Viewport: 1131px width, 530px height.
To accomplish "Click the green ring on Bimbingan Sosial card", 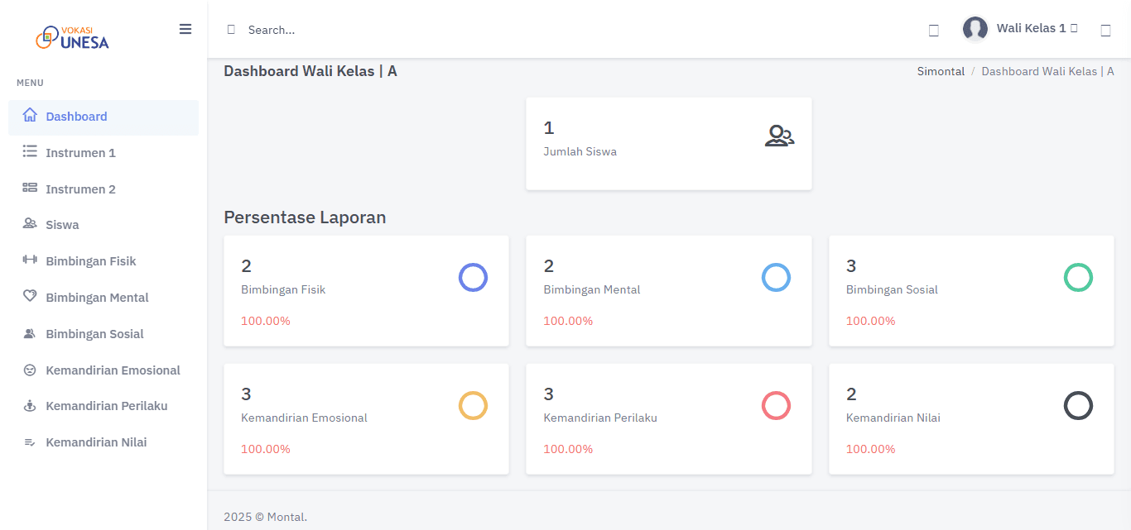I will click(1078, 277).
